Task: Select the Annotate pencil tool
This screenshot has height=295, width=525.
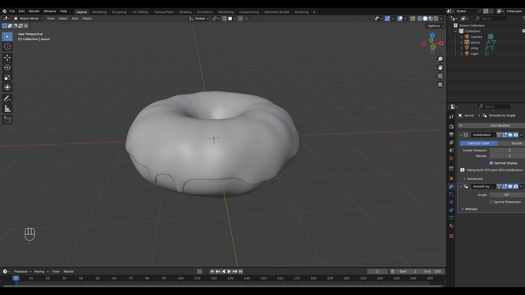Action: [x=7, y=99]
